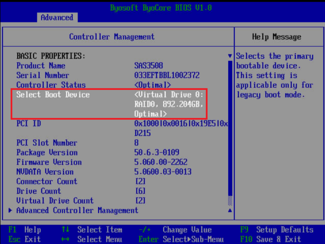This screenshot has height=244, width=325.
Task: Click scroll up arrow at list bottom
Action: tap(230, 210)
